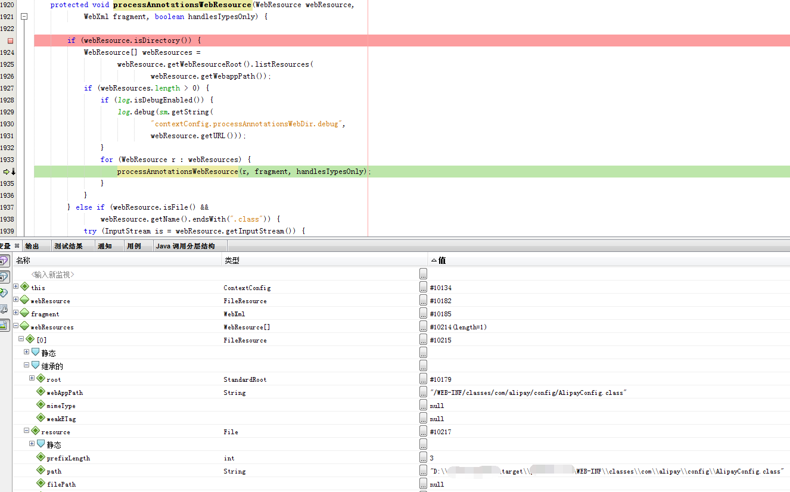
Task: Click the field icon beside weakETag
Action: tap(41, 418)
